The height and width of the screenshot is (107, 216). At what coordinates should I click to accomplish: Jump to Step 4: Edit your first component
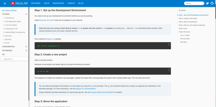(192, 25)
